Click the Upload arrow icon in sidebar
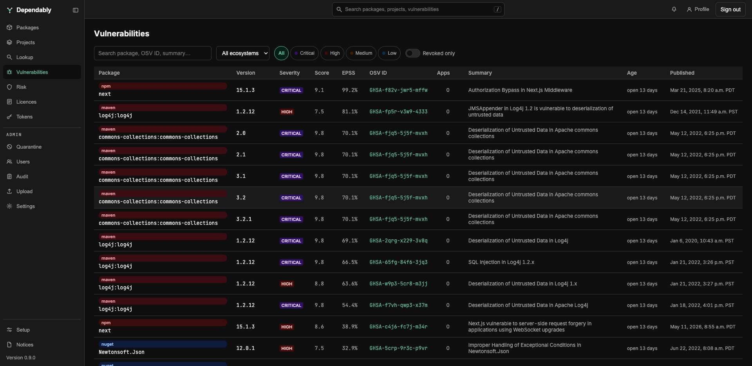This screenshot has height=366, width=752. tap(9, 191)
